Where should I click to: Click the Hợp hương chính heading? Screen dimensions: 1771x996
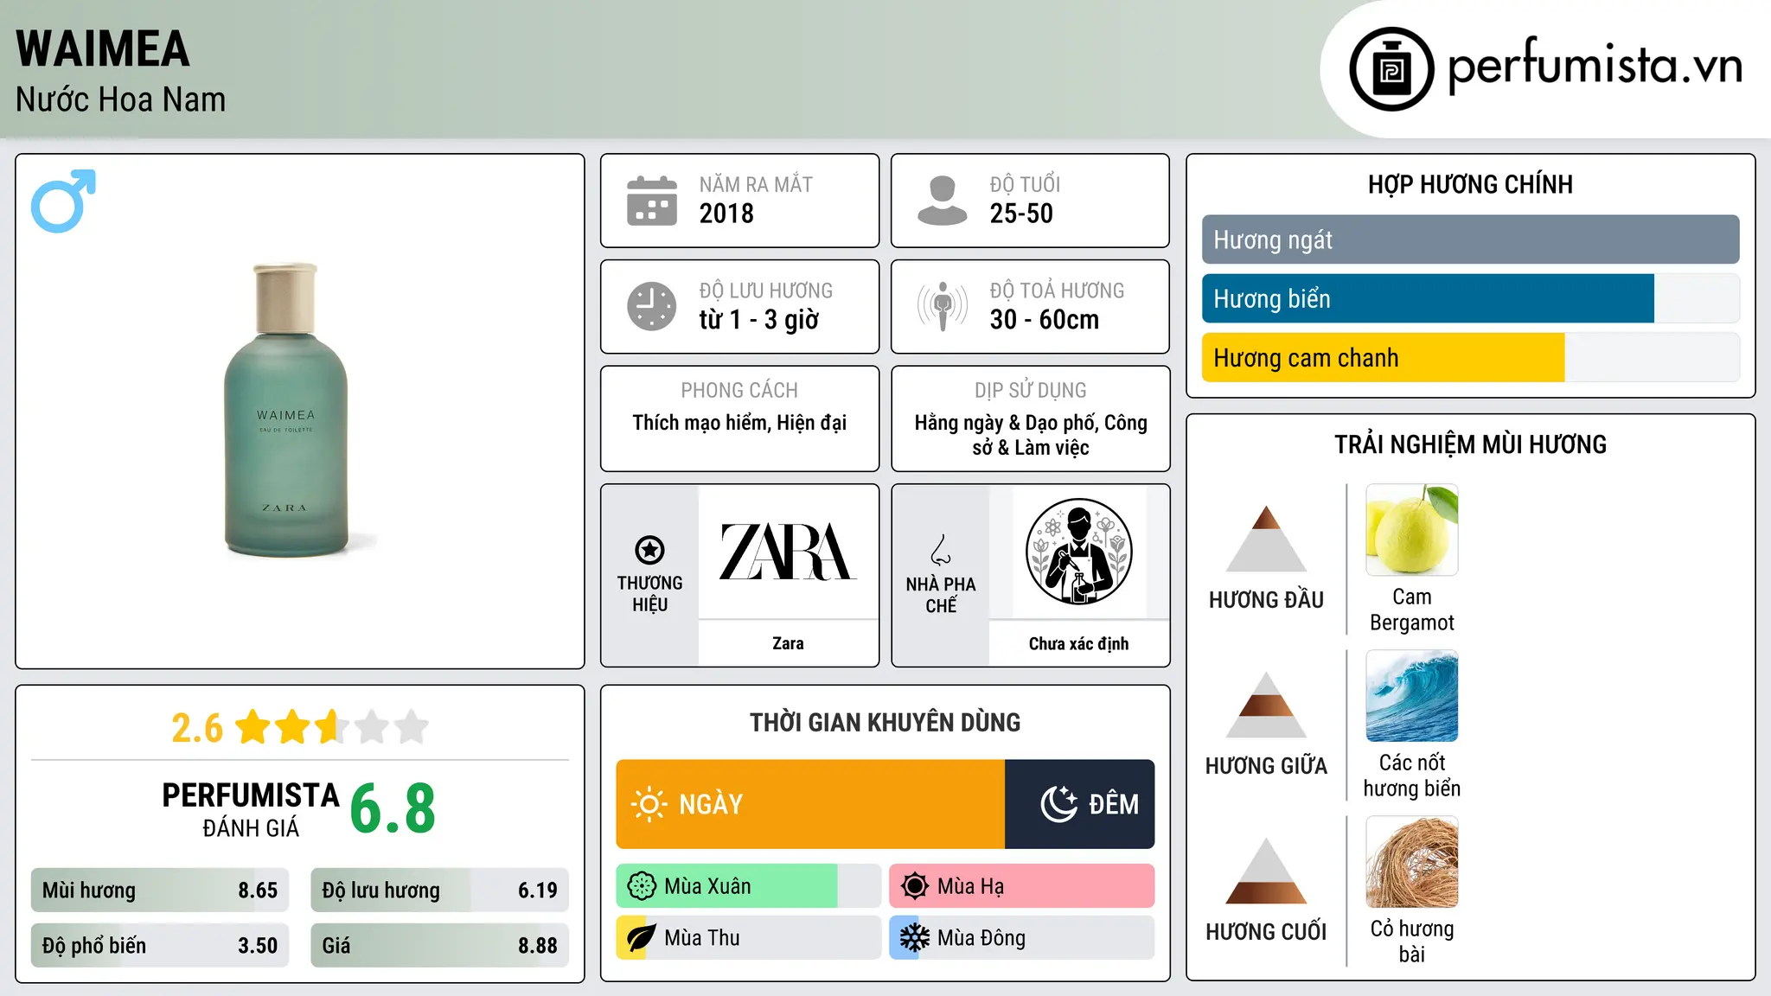click(1471, 184)
